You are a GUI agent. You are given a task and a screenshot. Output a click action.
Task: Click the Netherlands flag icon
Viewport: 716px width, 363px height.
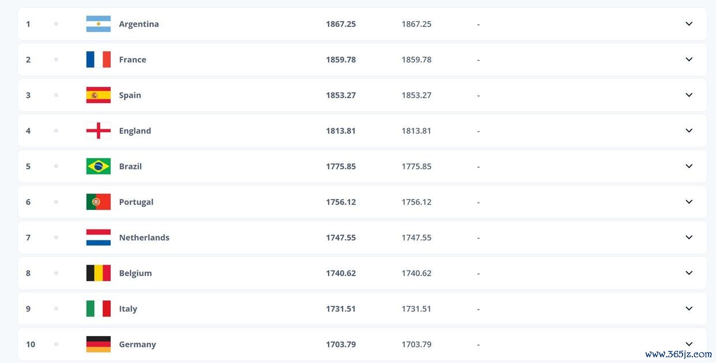(98, 238)
